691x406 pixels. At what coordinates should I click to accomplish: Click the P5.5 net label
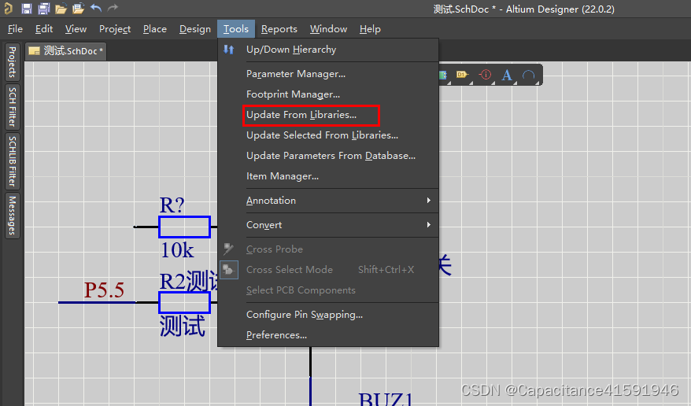(x=104, y=290)
